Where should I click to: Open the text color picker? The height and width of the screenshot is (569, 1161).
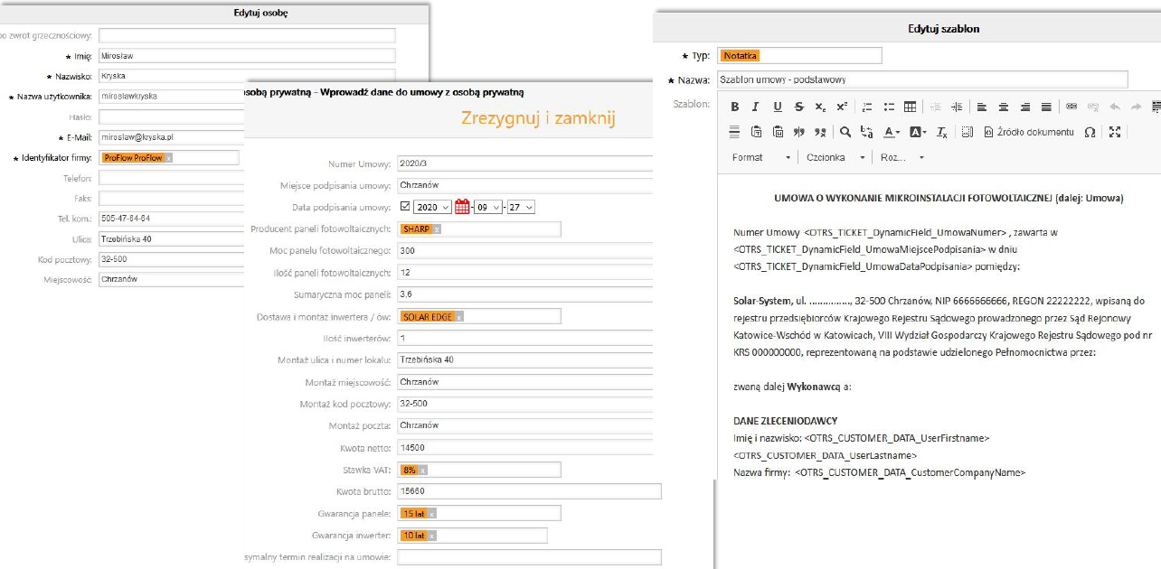(892, 132)
